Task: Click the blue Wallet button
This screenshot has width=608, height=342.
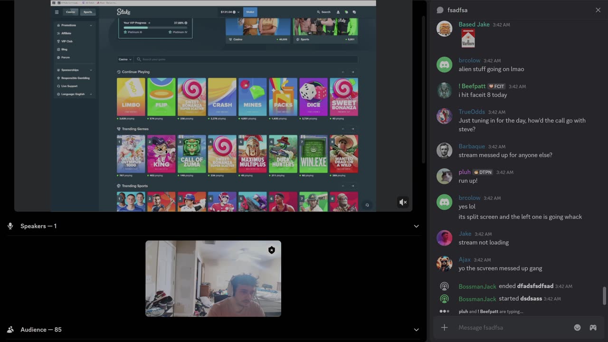Action: click(250, 12)
